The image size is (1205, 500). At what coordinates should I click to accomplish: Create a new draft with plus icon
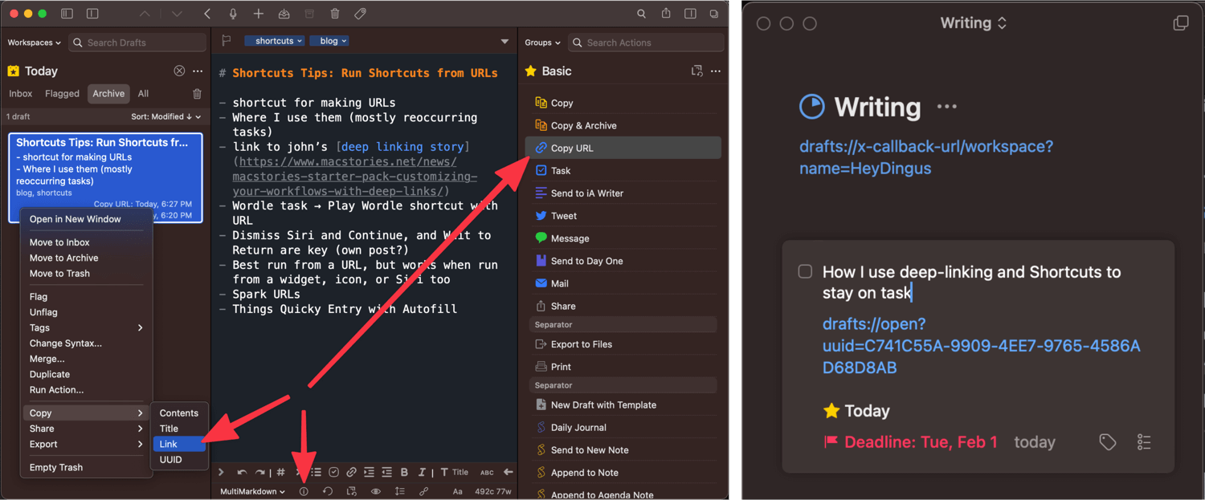258,14
